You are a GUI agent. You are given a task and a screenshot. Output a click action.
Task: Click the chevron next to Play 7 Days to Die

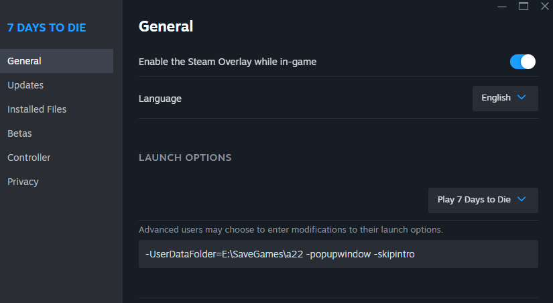[x=521, y=199]
